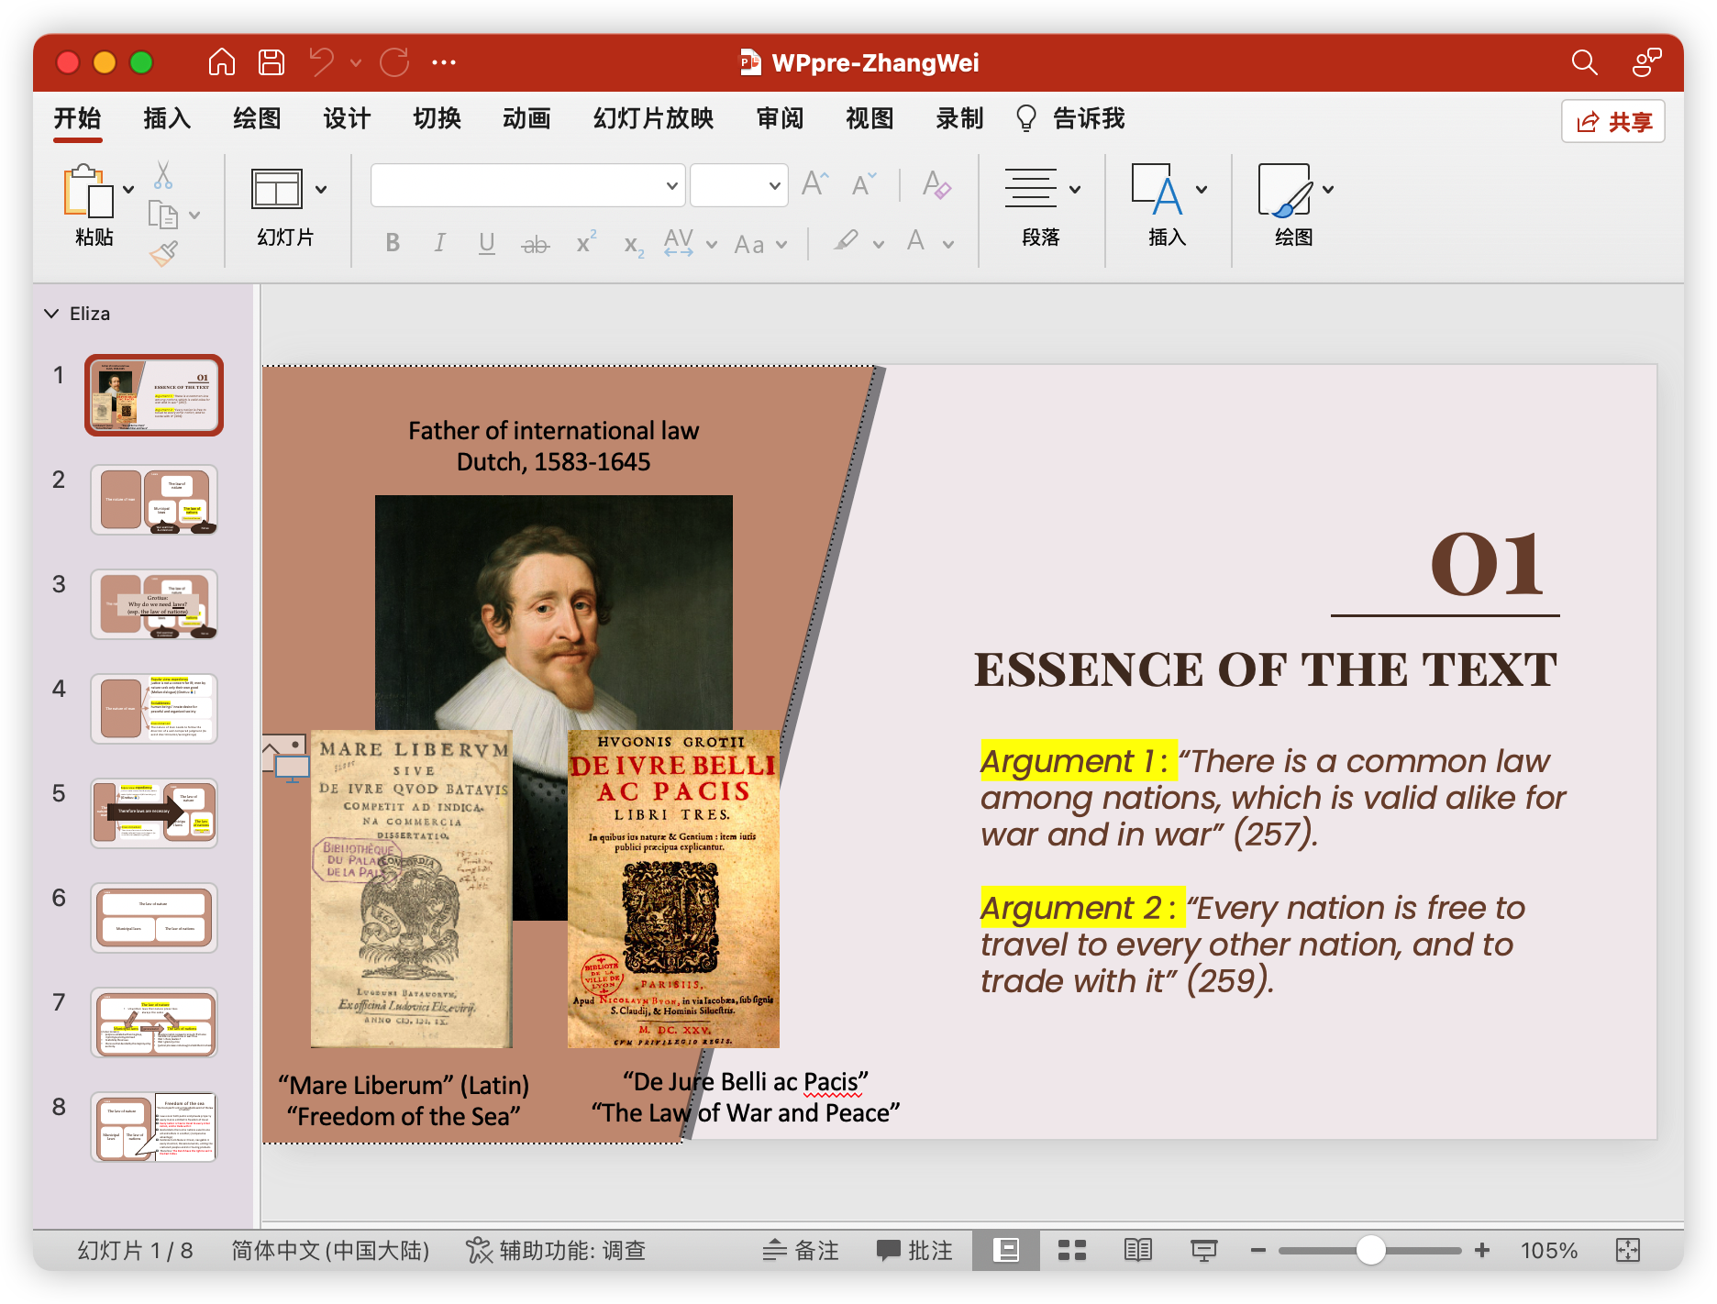The width and height of the screenshot is (1717, 1304).
Task: Click the 105% zoom level
Action: tap(1549, 1250)
